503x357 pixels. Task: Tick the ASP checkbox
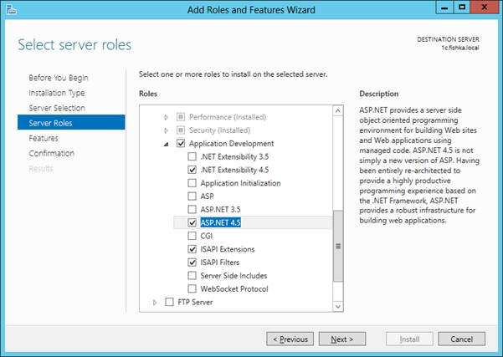coord(192,196)
